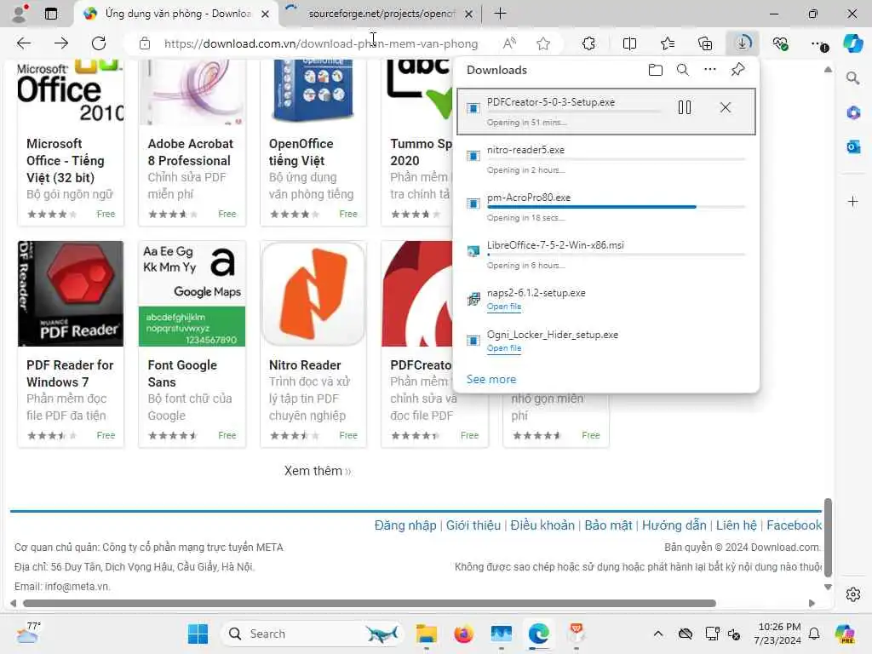View site information lock icon
Screen dimensions: 872x654
pos(145,43)
